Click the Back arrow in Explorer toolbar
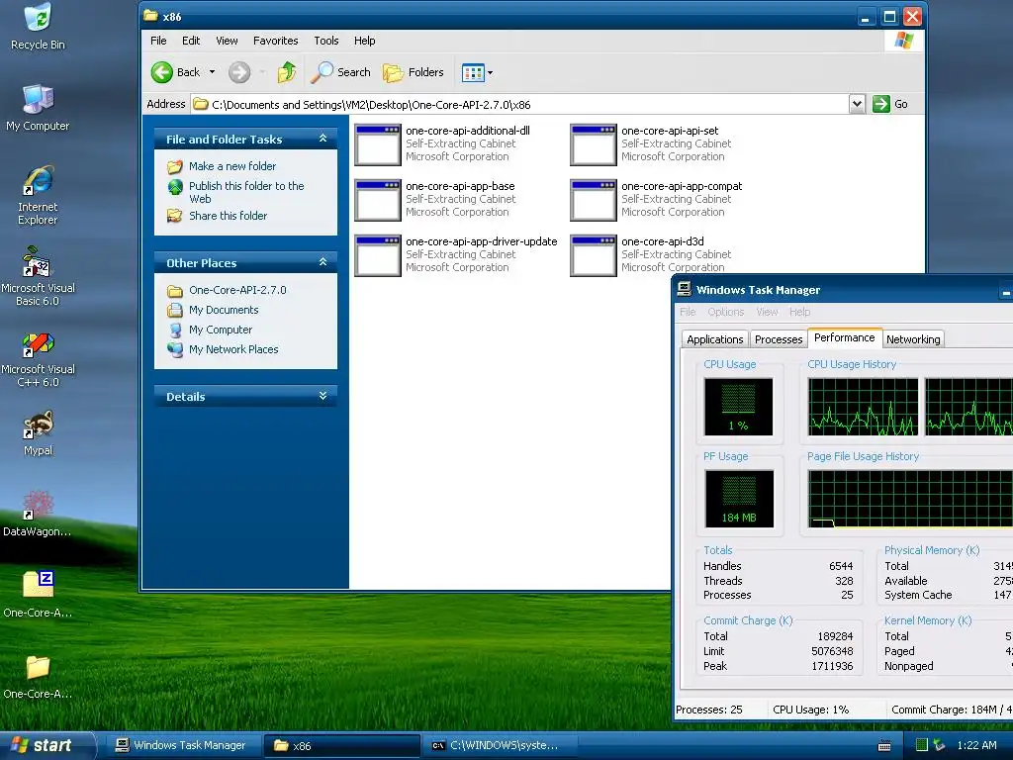Screen dimensions: 1013x760 click(176, 72)
